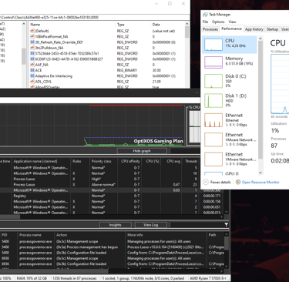Sort processes by CPU affinity column
The image size is (289, 282).
tap(130, 161)
